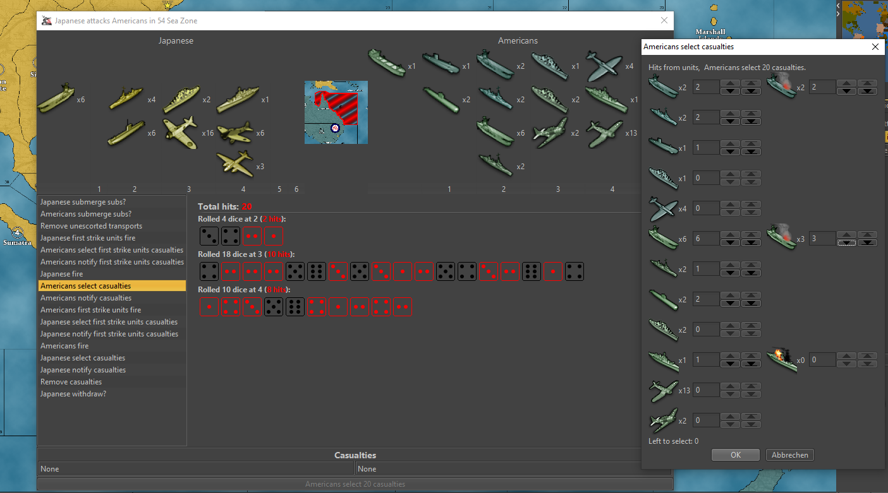Viewport: 888px width, 493px height.
Task: Select American x13 fighter icon in battle panel
Action: pos(605,132)
